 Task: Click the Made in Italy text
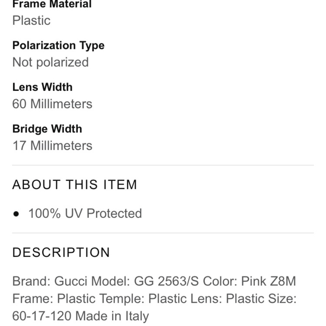tap(112, 316)
